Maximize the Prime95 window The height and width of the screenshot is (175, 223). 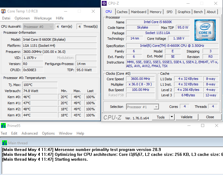point(203,125)
